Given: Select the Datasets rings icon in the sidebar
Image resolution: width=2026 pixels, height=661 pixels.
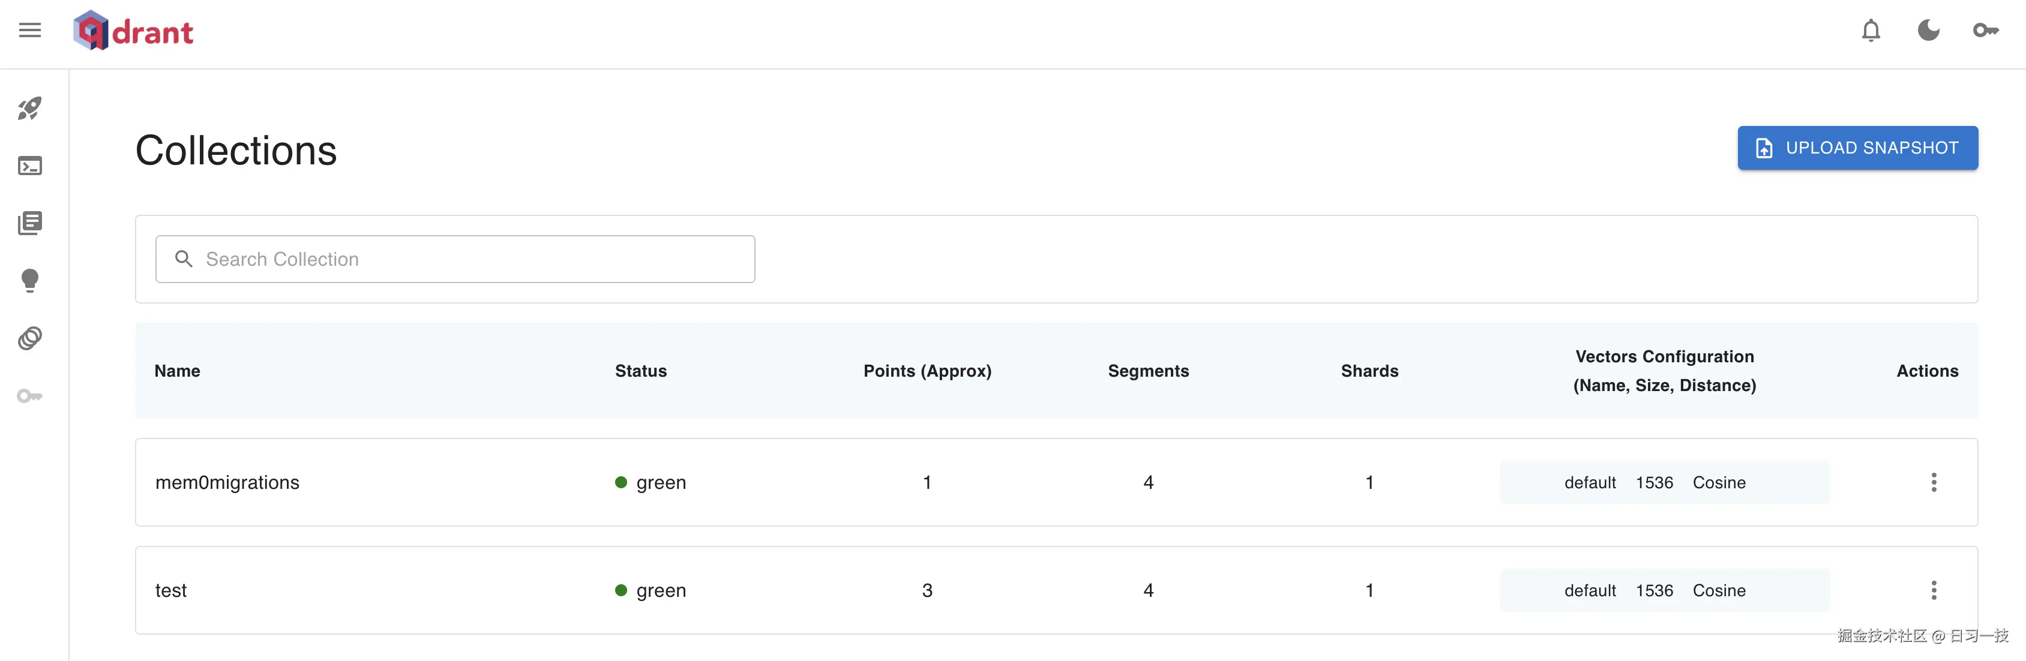Looking at the screenshot, I should [x=30, y=338].
